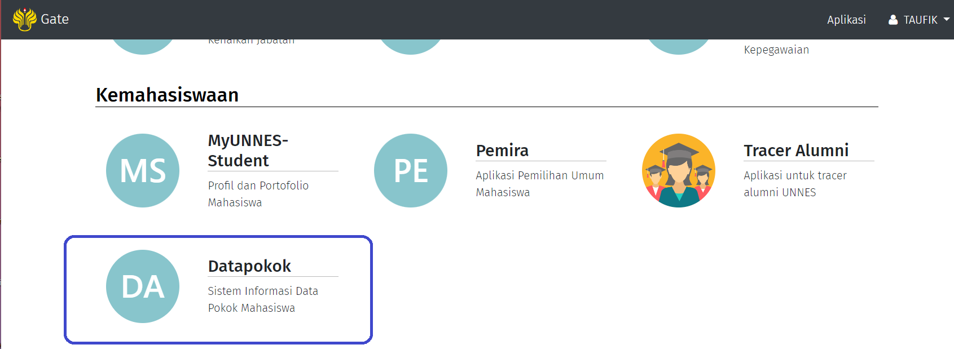Click the Kepegawaian text near the top

tap(776, 50)
